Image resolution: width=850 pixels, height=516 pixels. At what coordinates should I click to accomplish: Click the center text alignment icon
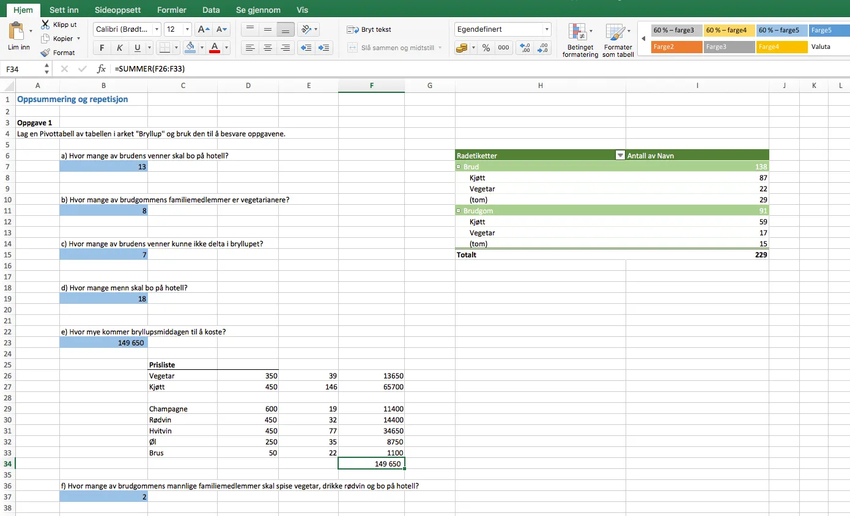[267, 48]
